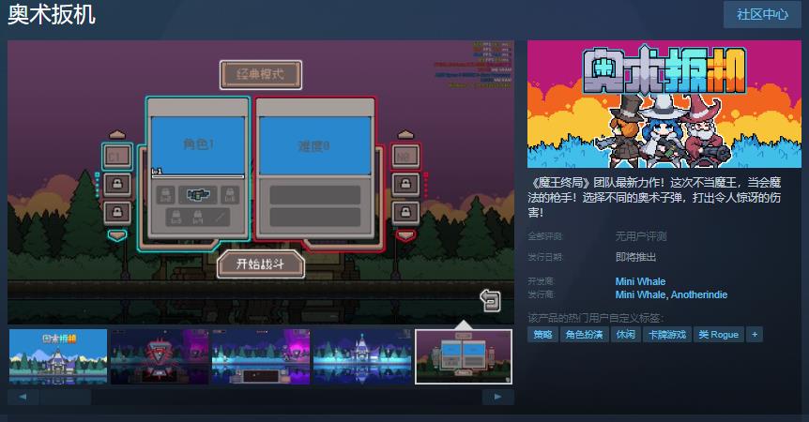Viewport: 809px width, 422px height.
Task: Click the 社区中心 button
Action: point(761,14)
